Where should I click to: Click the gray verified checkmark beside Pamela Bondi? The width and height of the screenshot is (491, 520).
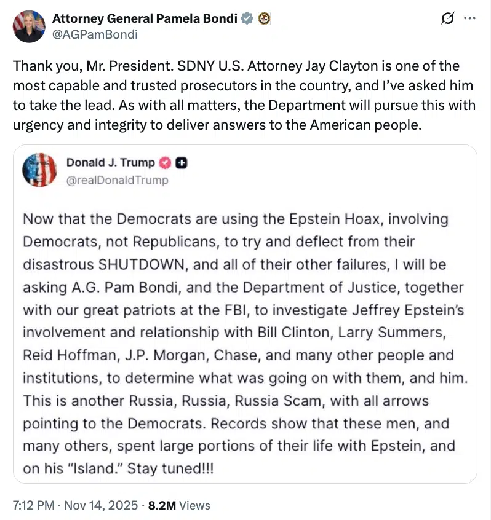247,18
